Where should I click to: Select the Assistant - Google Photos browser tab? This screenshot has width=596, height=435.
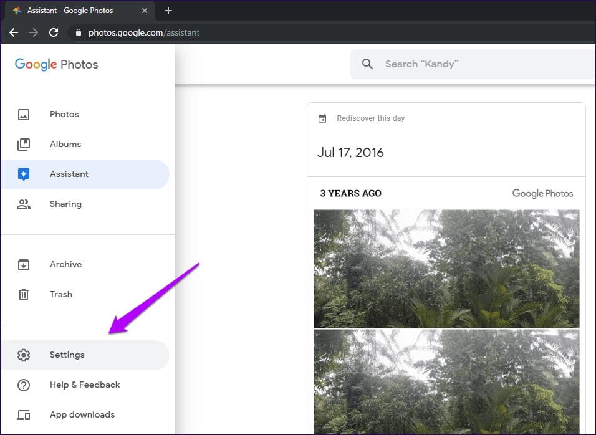[x=79, y=11]
